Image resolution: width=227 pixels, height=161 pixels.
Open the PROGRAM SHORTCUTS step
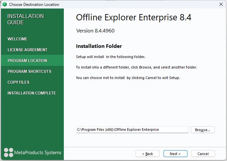pyautogui.click(x=29, y=71)
